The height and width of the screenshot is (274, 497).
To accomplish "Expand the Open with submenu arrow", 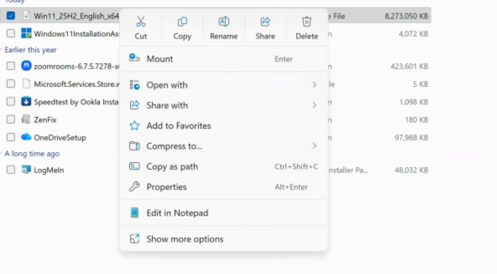I will coord(315,85).
